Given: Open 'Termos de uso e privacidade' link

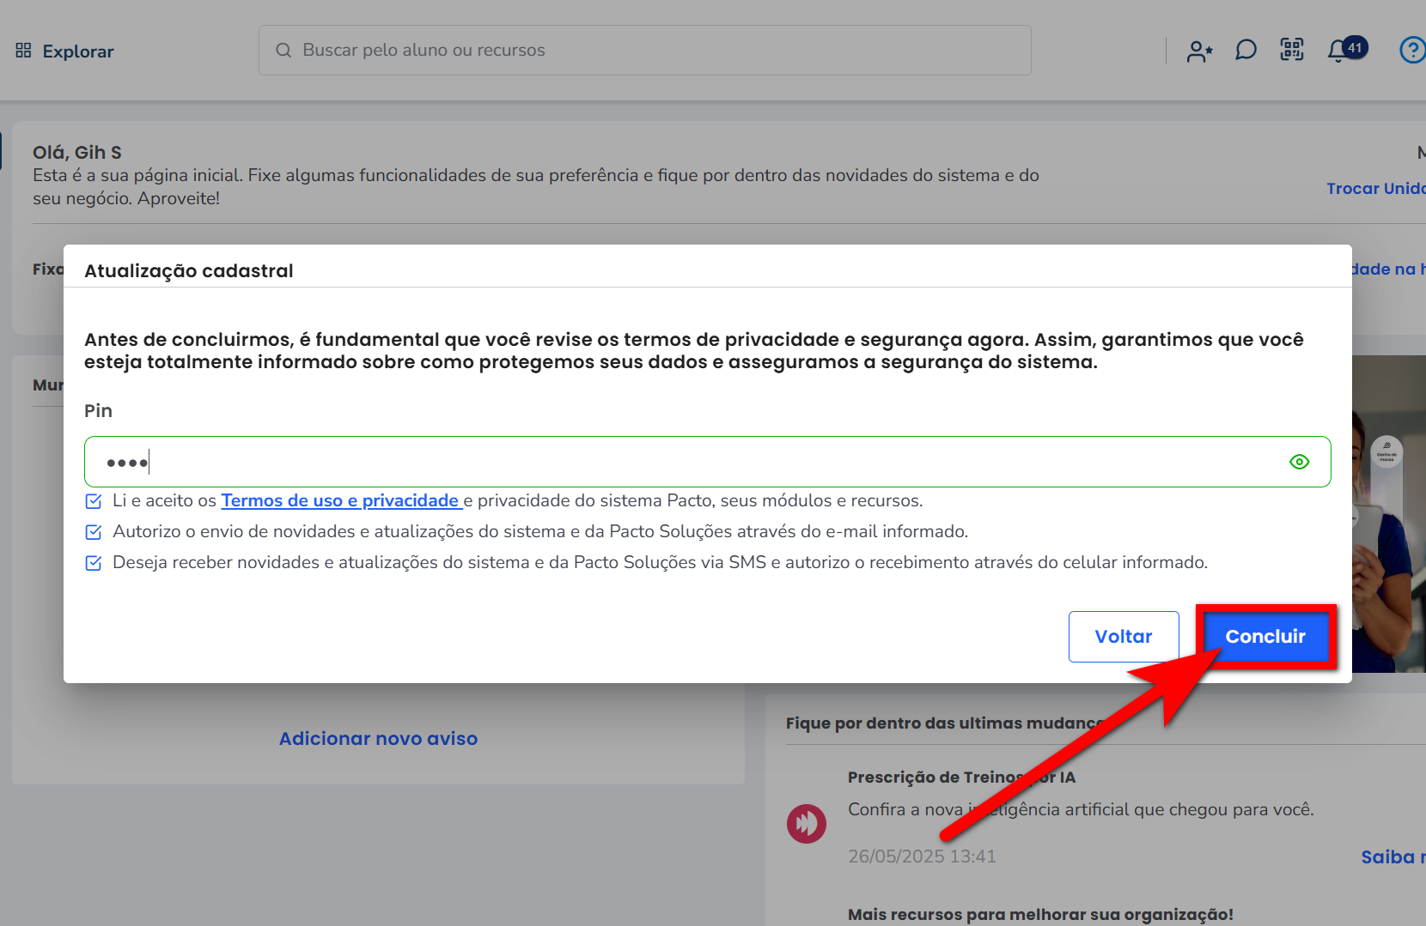Looking at the screenshot, I should click(x=341, y=500).
